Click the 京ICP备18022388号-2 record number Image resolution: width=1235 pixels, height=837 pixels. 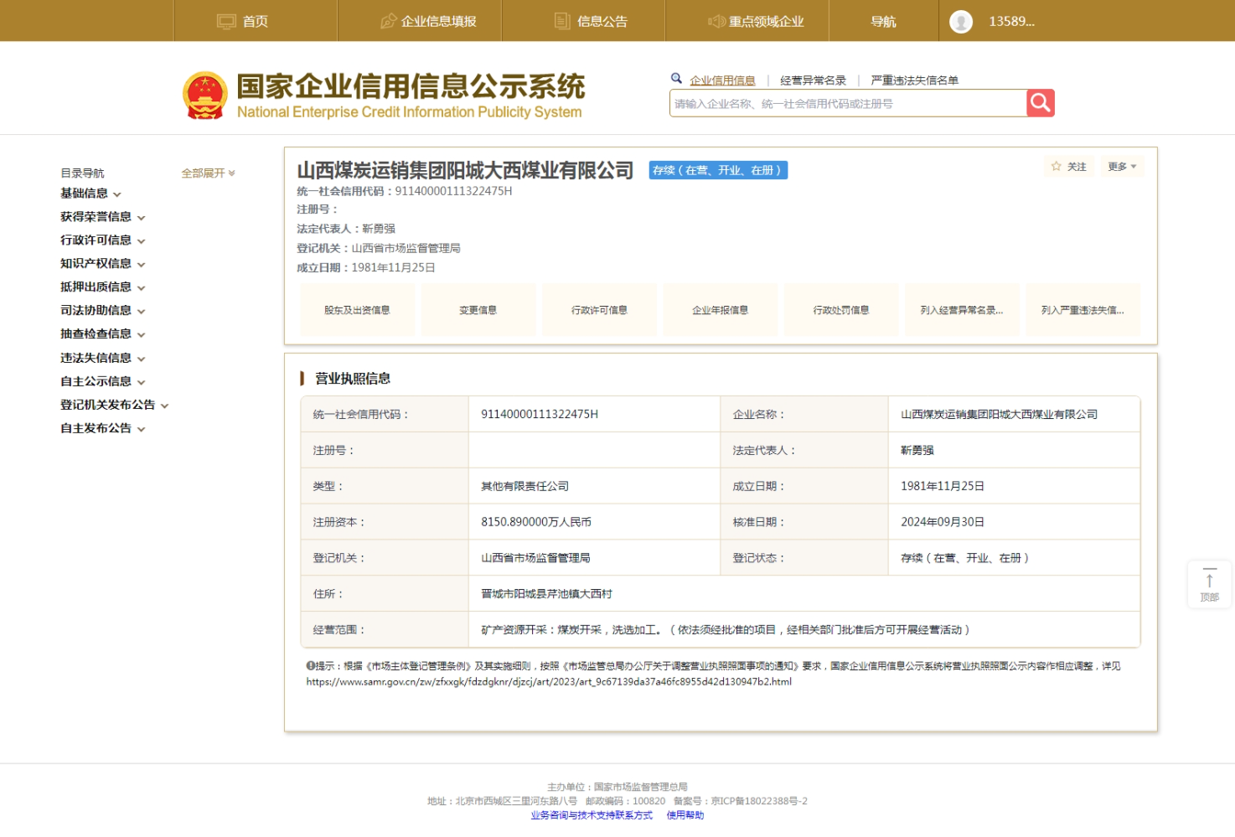(759, 801)
